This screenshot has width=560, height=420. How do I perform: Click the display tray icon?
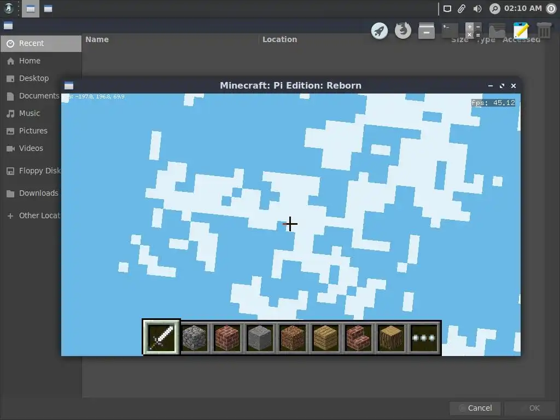pos(447,9)
